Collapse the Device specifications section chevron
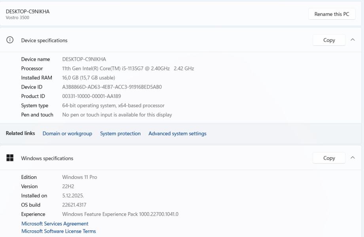364x237 pixels. tap(353, 40)
